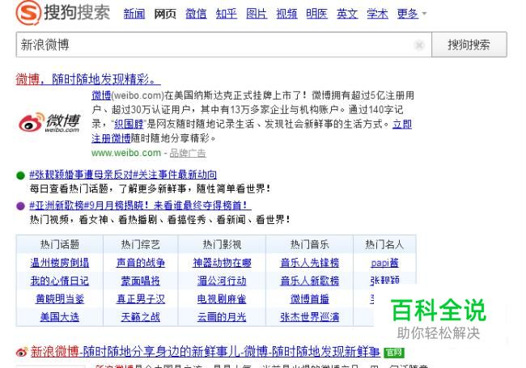This screenshot has width=526, height=368.
Task: Open the 美国大选 topic
Action: [59, 317]
